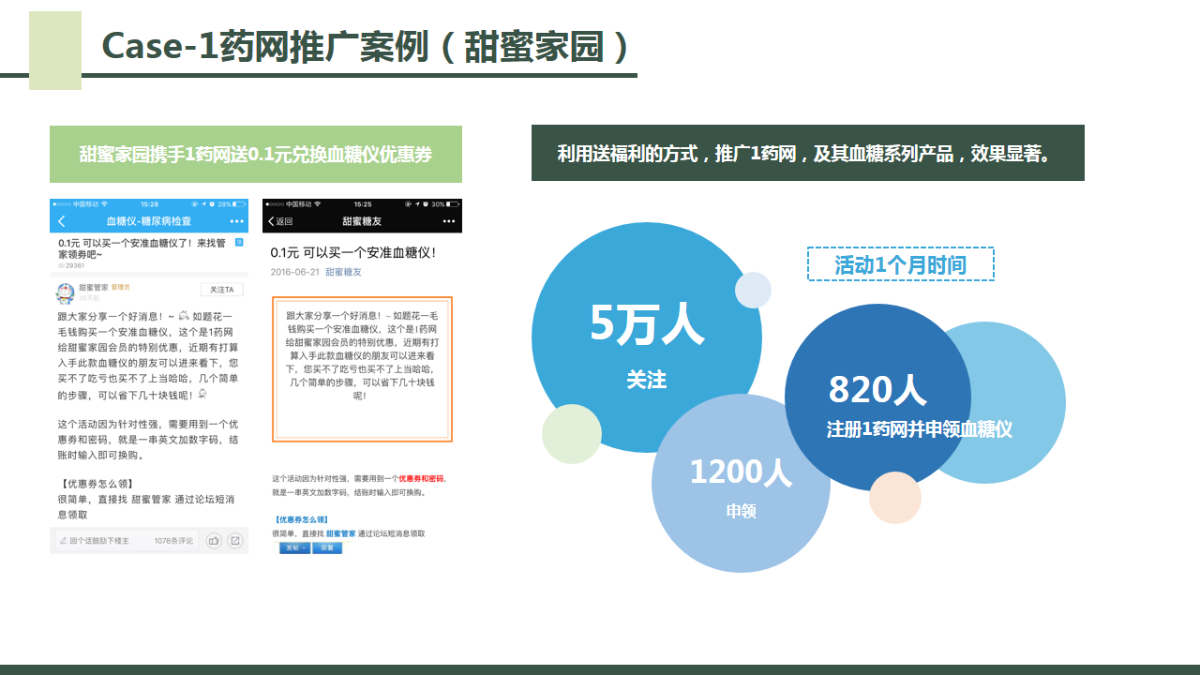Tap the 返回 back button in black header
Screen dimensions: 1200x675
[280, 221]
